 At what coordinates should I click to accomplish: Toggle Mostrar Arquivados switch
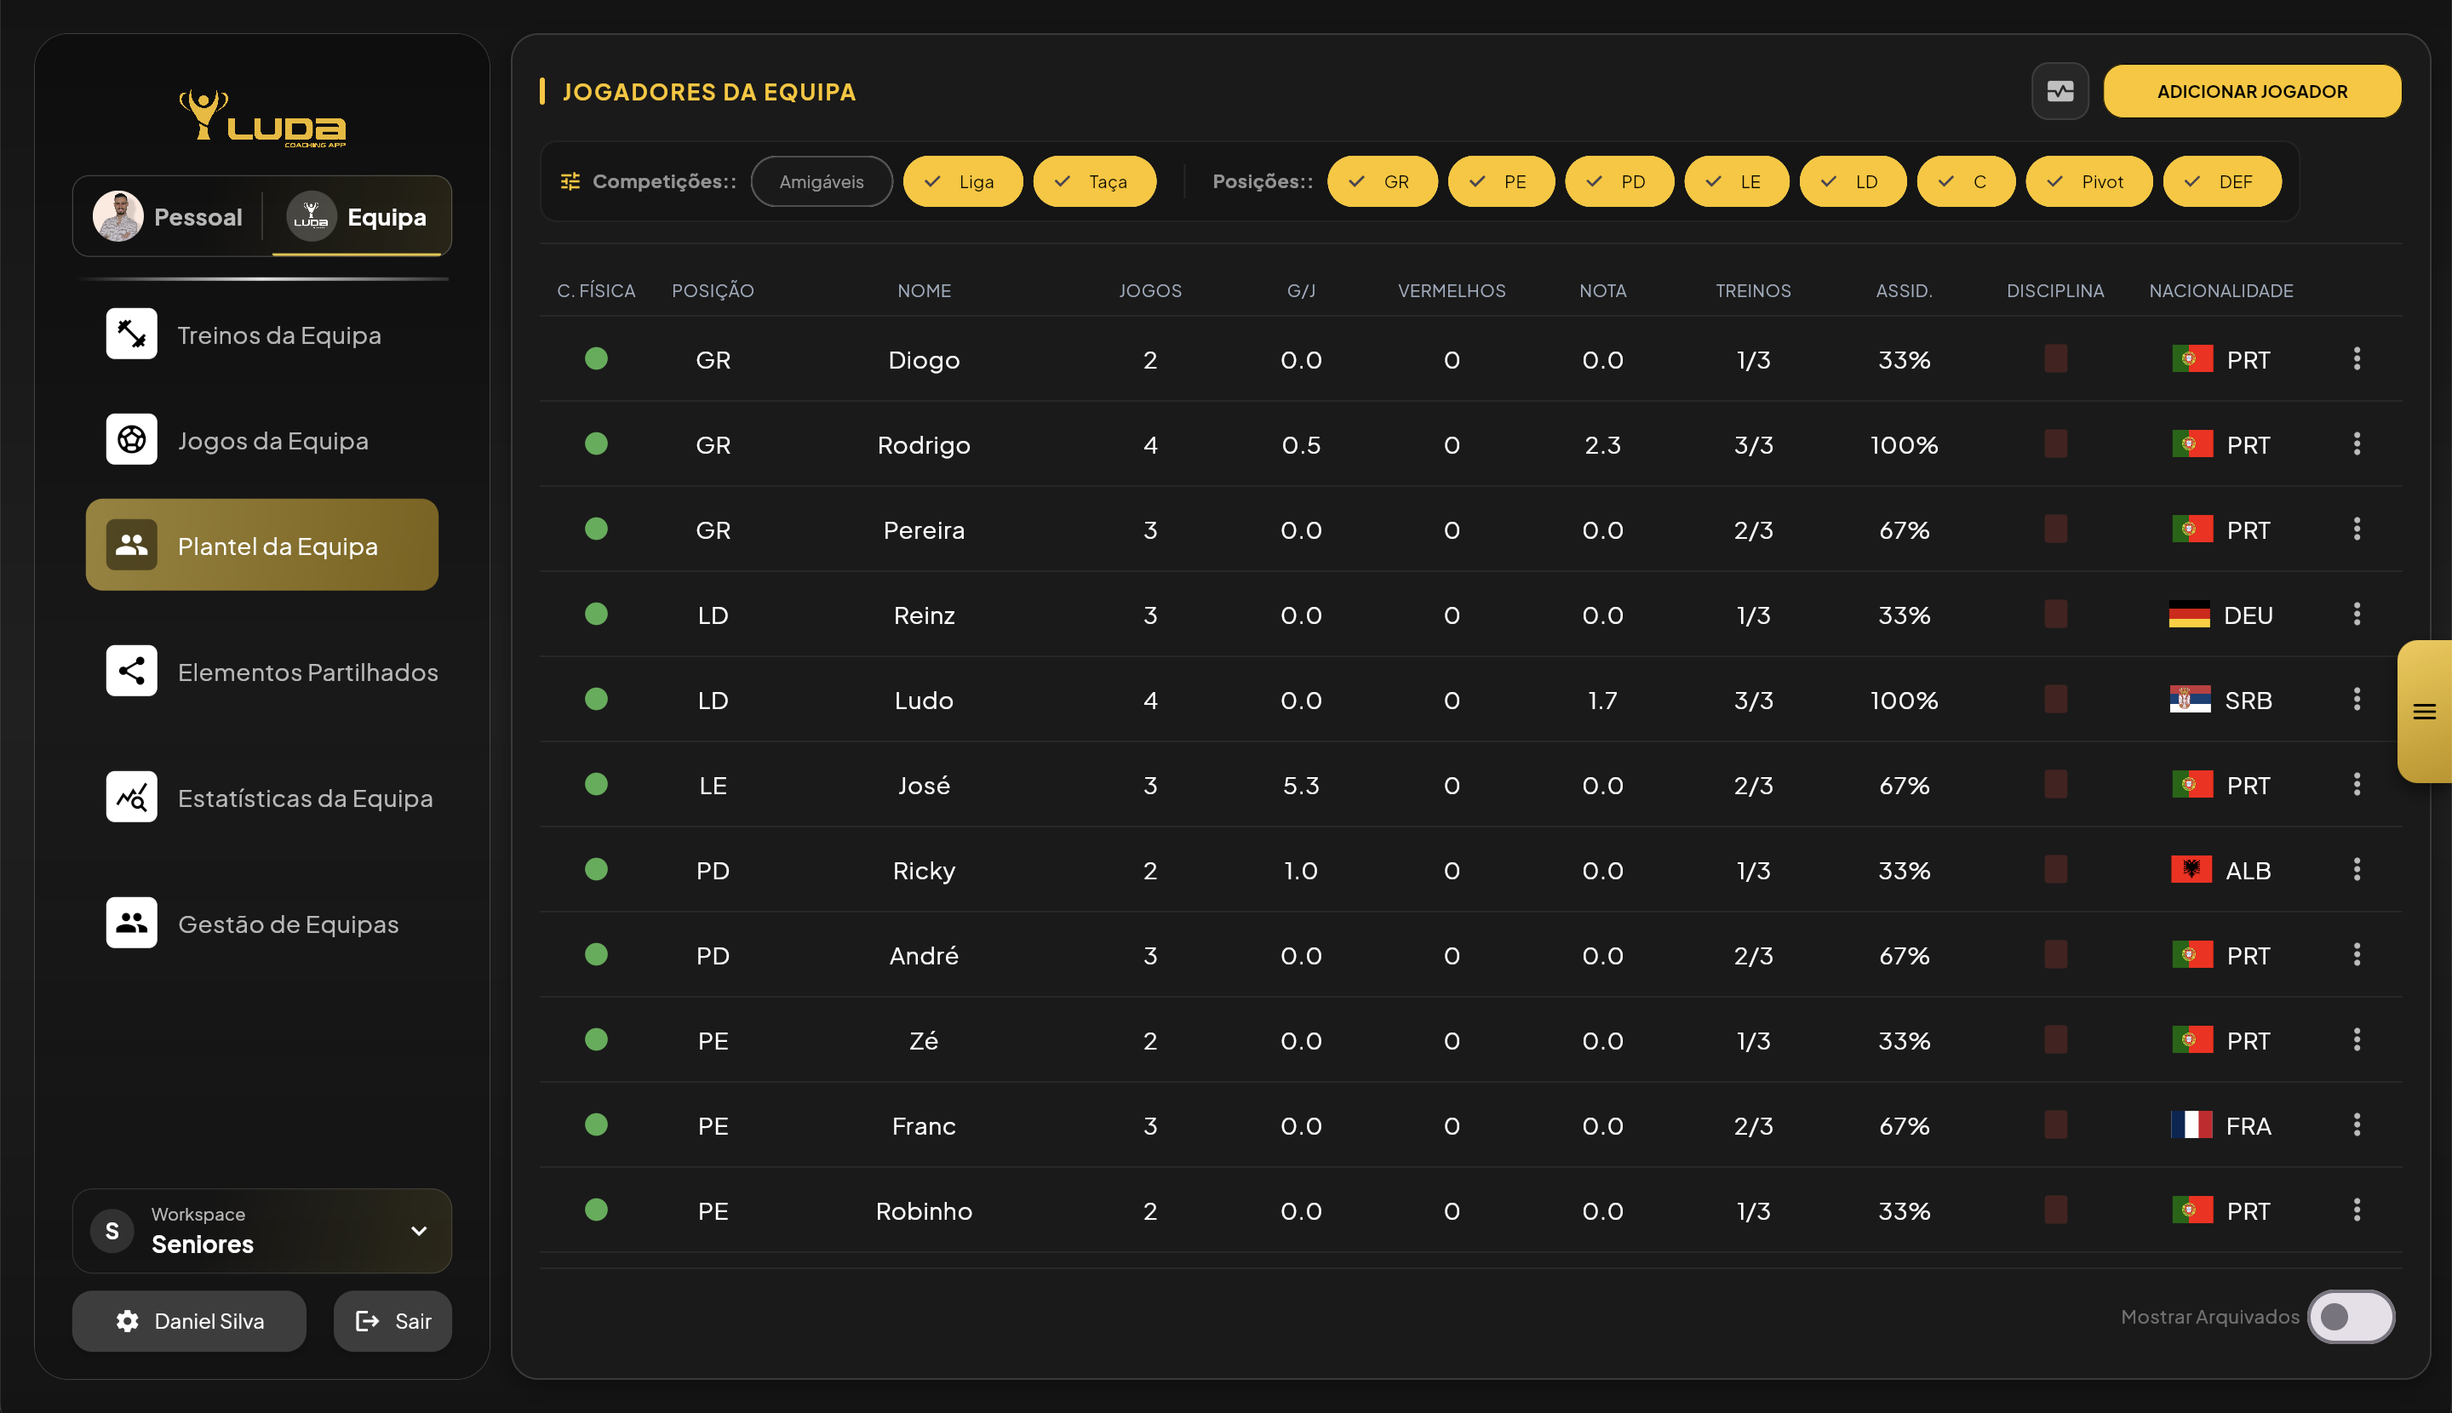point(2350,1316)
